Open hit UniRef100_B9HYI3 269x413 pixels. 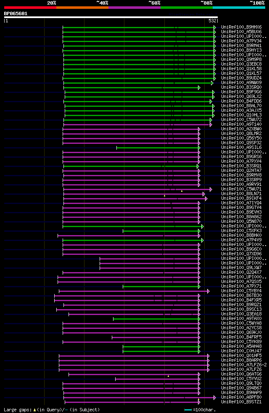[241, 50]
